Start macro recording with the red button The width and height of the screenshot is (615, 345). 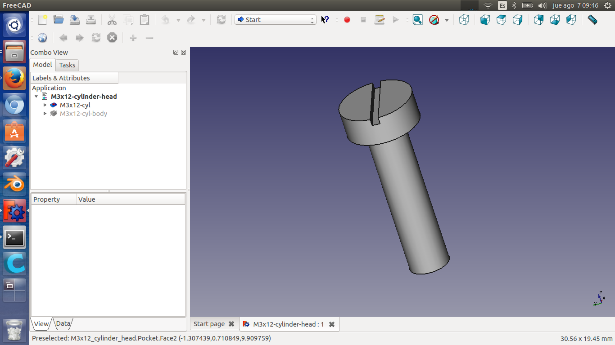point(347,20)
